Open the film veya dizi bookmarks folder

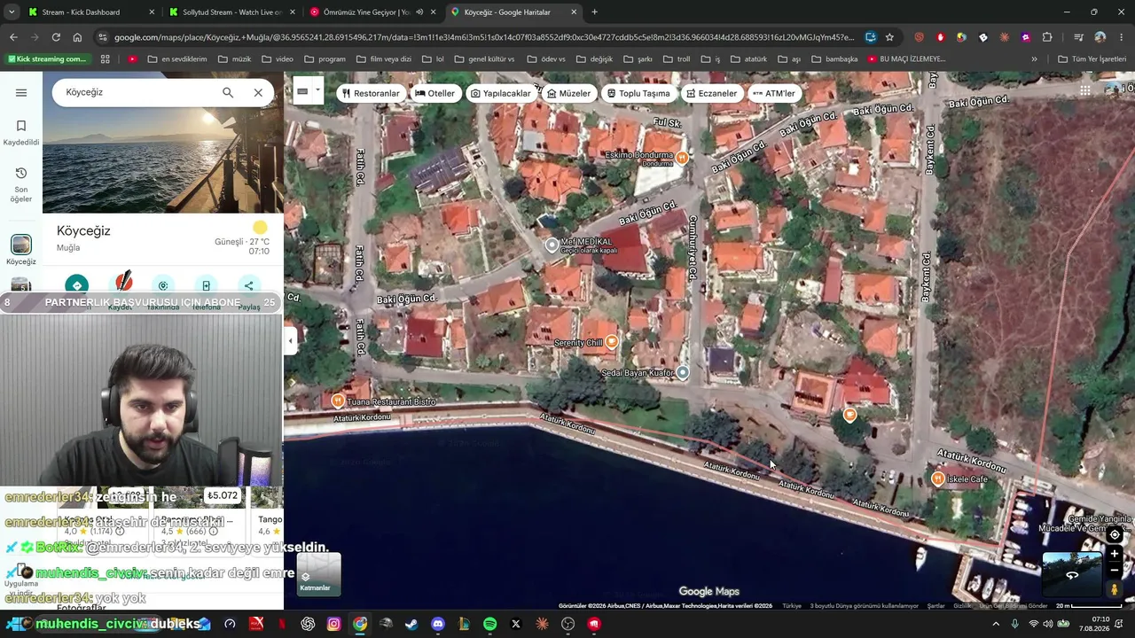point(383,59)
